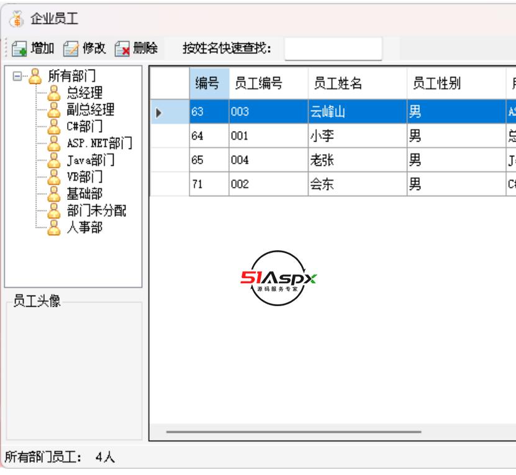Click the row header of row 71
The height and width of the screenshot is (475, 516).
(170, 184)
